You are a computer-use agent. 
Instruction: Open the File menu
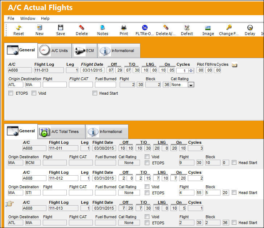[11, 18]
